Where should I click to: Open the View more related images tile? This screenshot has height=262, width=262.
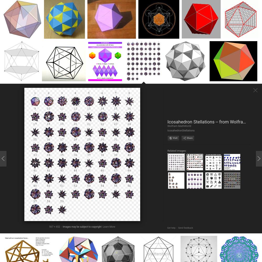232,181
